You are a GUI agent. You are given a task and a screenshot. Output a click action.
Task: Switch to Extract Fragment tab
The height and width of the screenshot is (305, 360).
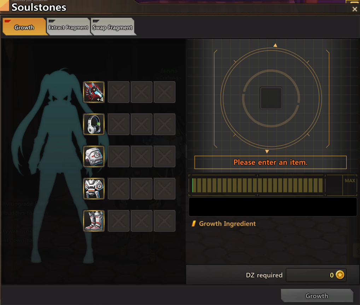click(x=68, y=27)
